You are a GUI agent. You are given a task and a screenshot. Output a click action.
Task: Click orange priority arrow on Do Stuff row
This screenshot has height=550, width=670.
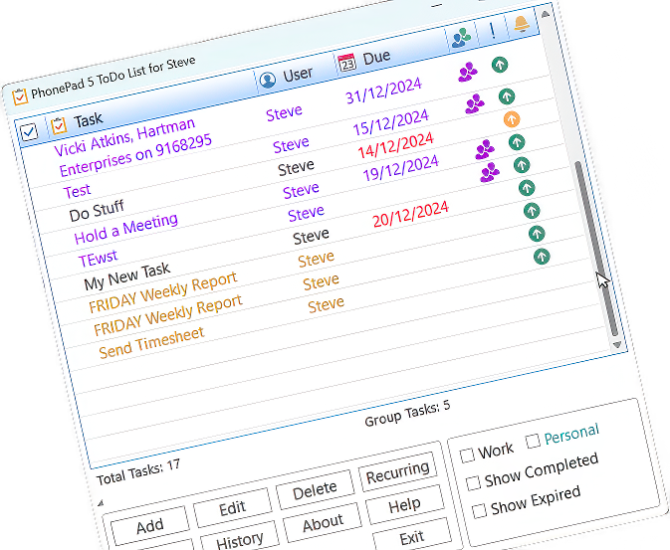pyautogui.click(x=512, y=119)
